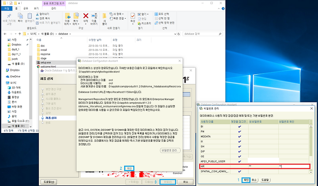Click 선택 영역 반전 (Invert selection)
Image resolution: width=318 pixels, height=186 pixels.
coord(164,23)
